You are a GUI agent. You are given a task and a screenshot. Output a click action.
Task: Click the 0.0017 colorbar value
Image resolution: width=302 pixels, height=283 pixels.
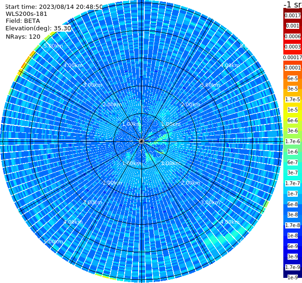[x=292, y=15]
